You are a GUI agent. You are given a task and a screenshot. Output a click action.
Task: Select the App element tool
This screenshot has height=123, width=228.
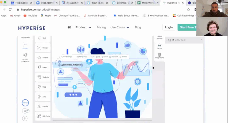[43, 96]
